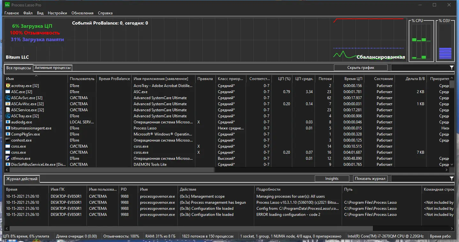Click the process list scroll down arrow

coord(452,165)
